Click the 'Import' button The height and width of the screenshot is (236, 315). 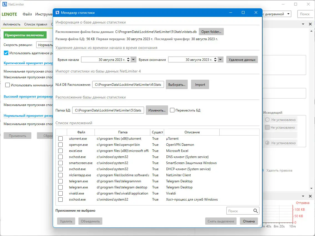pyautogui.click(x=200, y=85)
